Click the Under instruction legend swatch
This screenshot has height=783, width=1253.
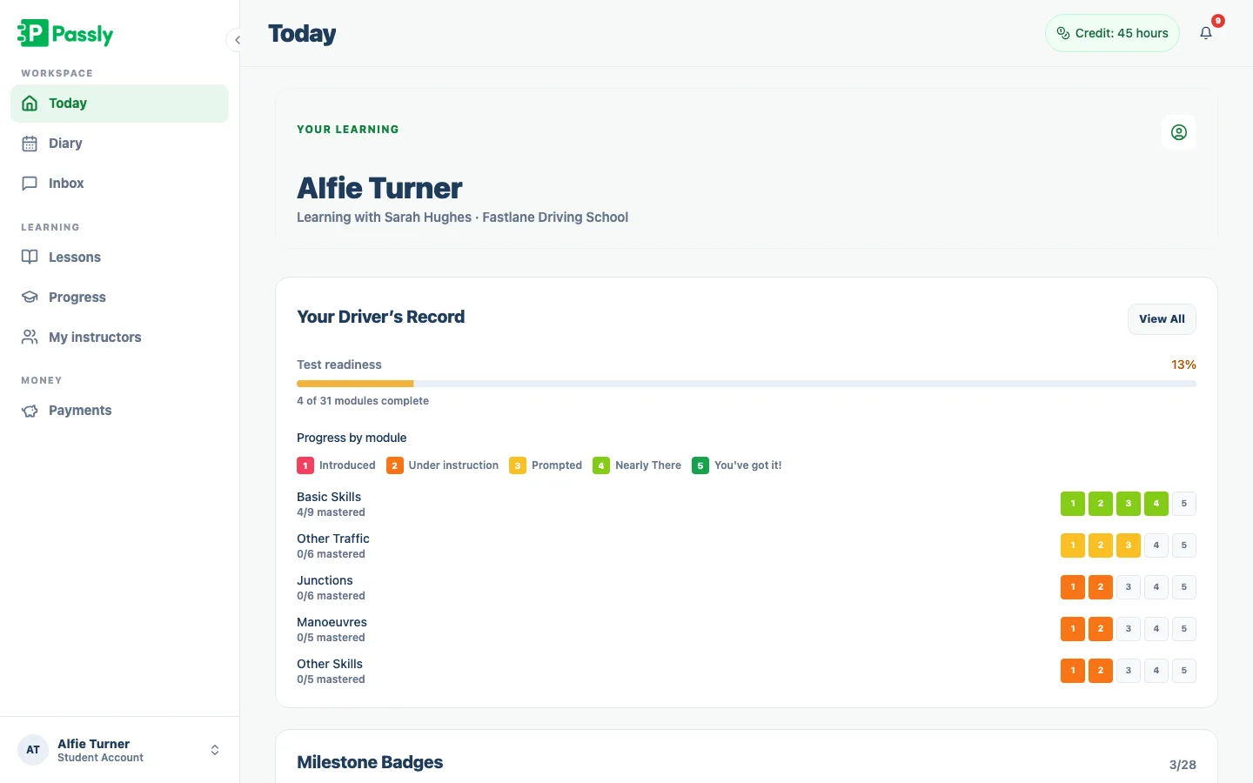[x=395, y=465]
